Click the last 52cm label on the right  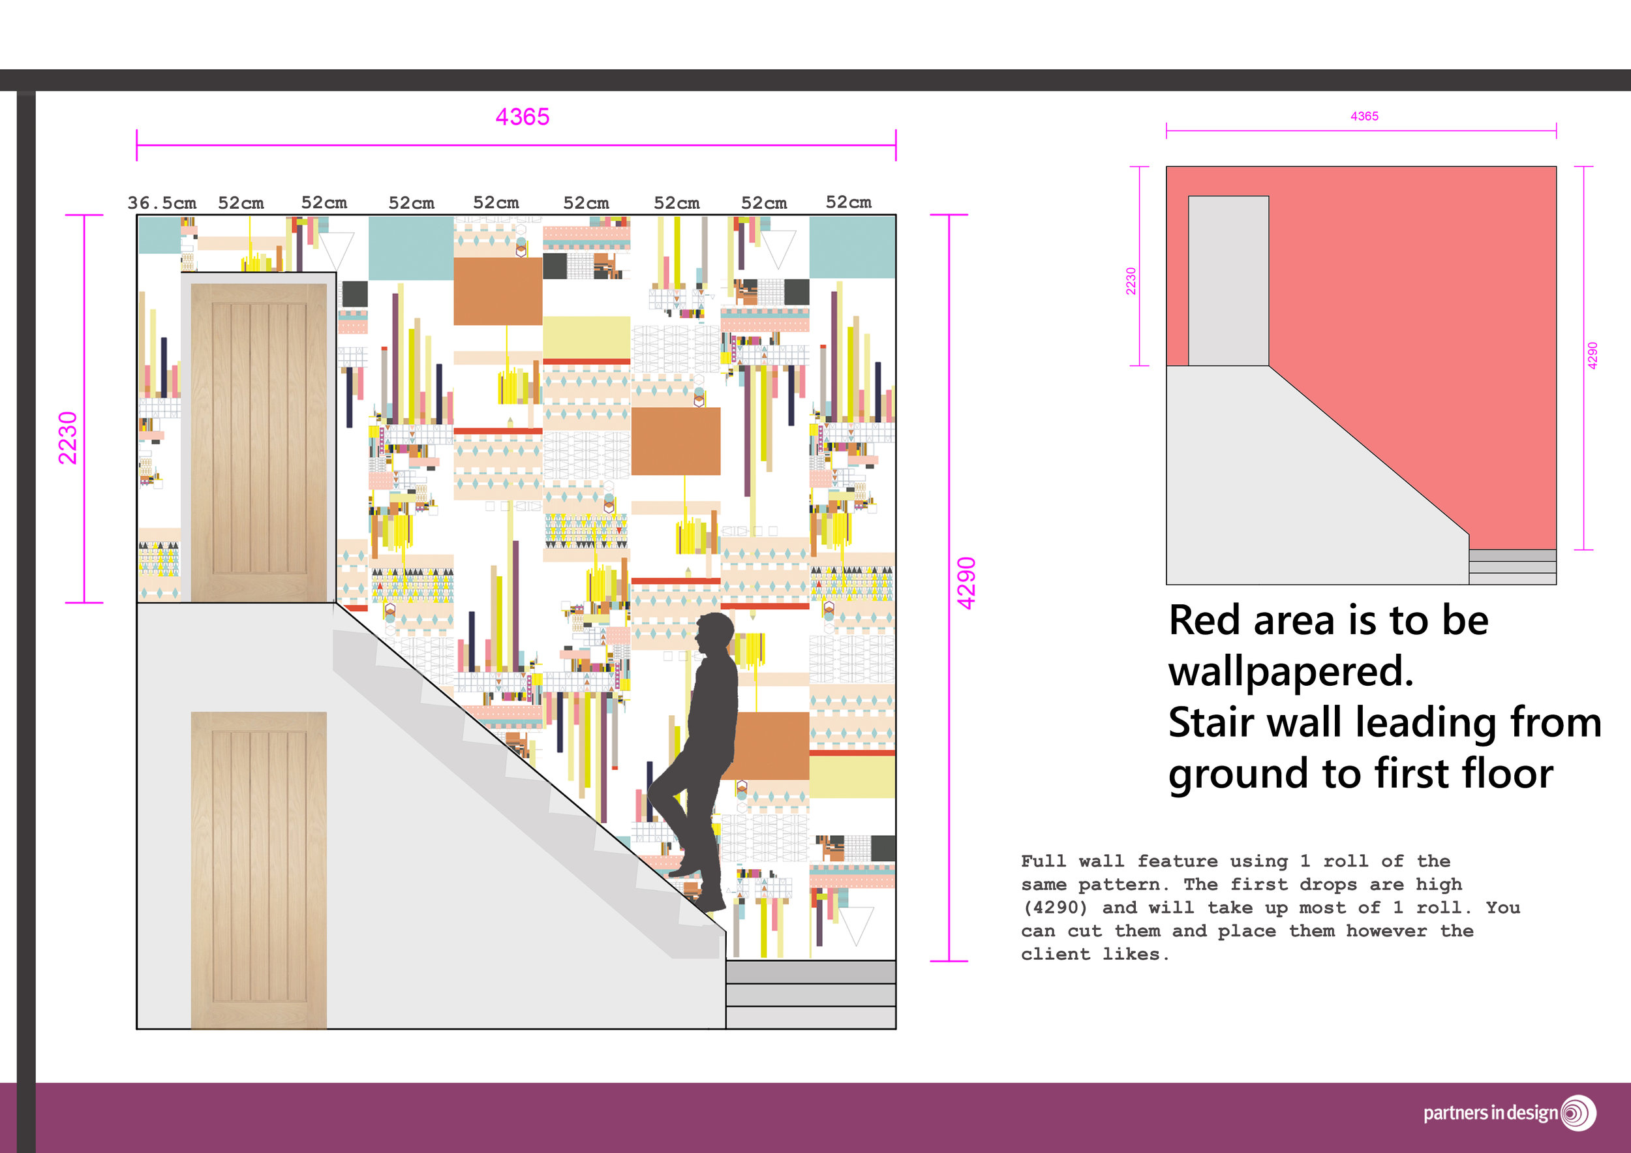coord(848,202)
